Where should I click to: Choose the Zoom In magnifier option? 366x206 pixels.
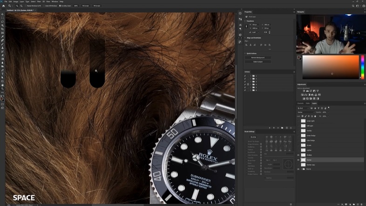pos(17,6)
